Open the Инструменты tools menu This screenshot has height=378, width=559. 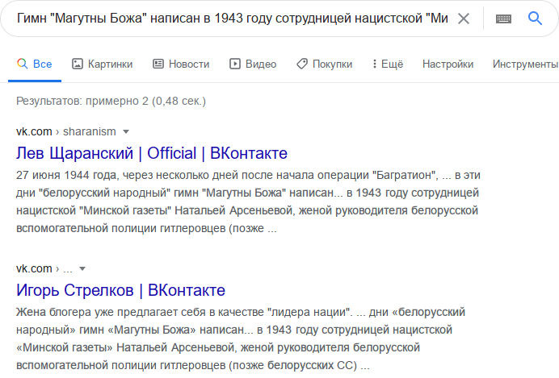pyautogui.click(x=524, y=64)
